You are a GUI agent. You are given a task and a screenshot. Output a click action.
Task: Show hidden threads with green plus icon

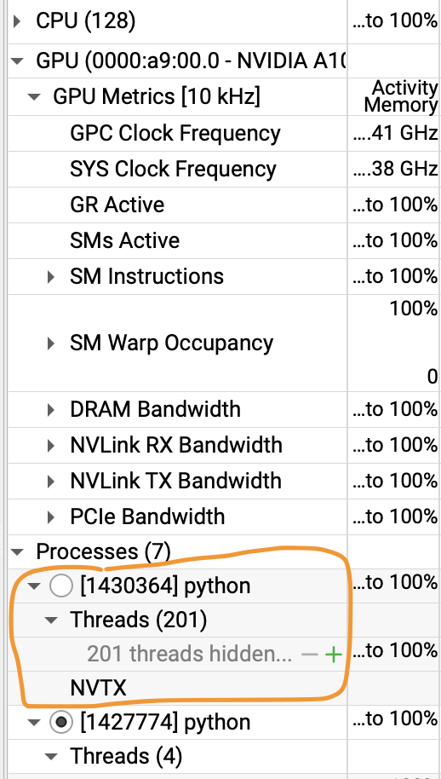pos(333,655)
